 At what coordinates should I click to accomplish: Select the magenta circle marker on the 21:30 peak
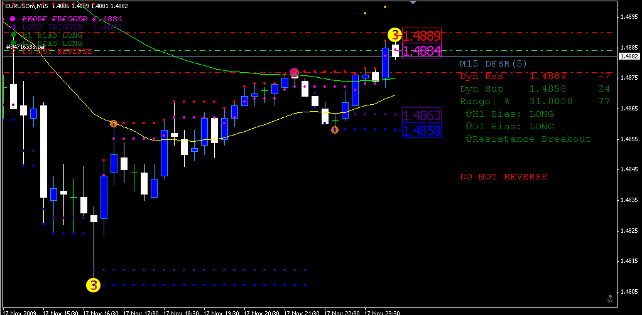coord(294,72)
